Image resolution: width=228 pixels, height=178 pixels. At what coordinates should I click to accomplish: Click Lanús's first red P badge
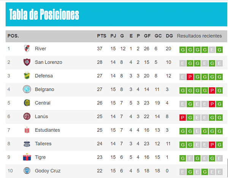[x=183, y=118]
